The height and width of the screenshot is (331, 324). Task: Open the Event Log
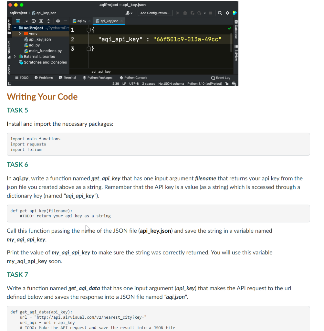[x=221, y=78]
